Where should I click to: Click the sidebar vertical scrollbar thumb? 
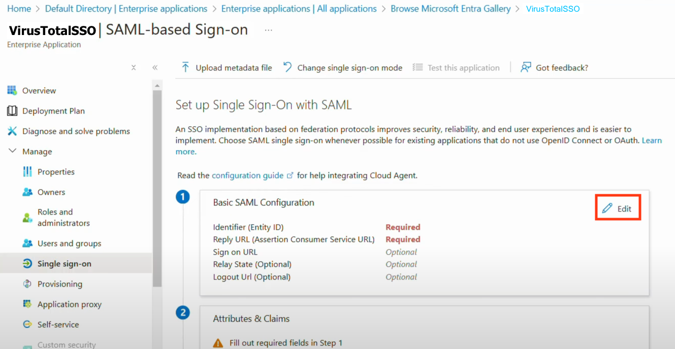click(x=157, y=188)
